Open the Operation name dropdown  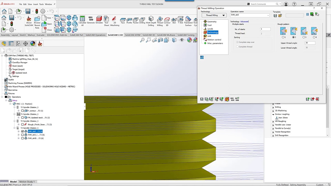tap(268, 15)
